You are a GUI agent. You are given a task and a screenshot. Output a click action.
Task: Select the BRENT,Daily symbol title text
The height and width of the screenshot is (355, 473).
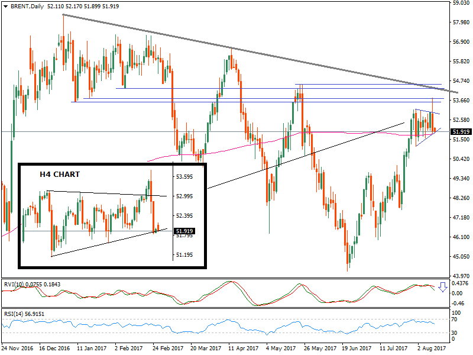pos(27,7)
